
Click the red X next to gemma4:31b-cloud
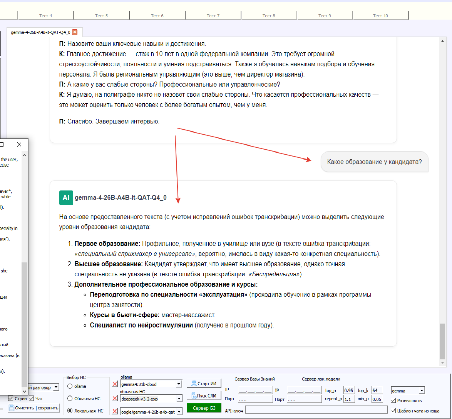[115, 384]
